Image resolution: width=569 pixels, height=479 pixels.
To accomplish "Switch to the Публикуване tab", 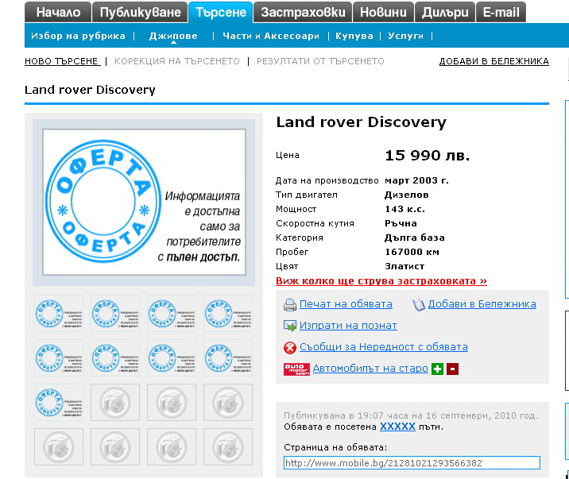I will click(x=140, y=12).
